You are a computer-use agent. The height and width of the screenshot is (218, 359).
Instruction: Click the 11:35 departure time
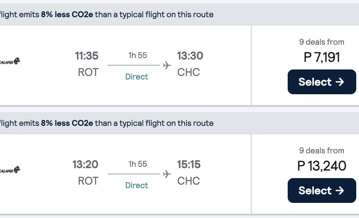(87, 56)
